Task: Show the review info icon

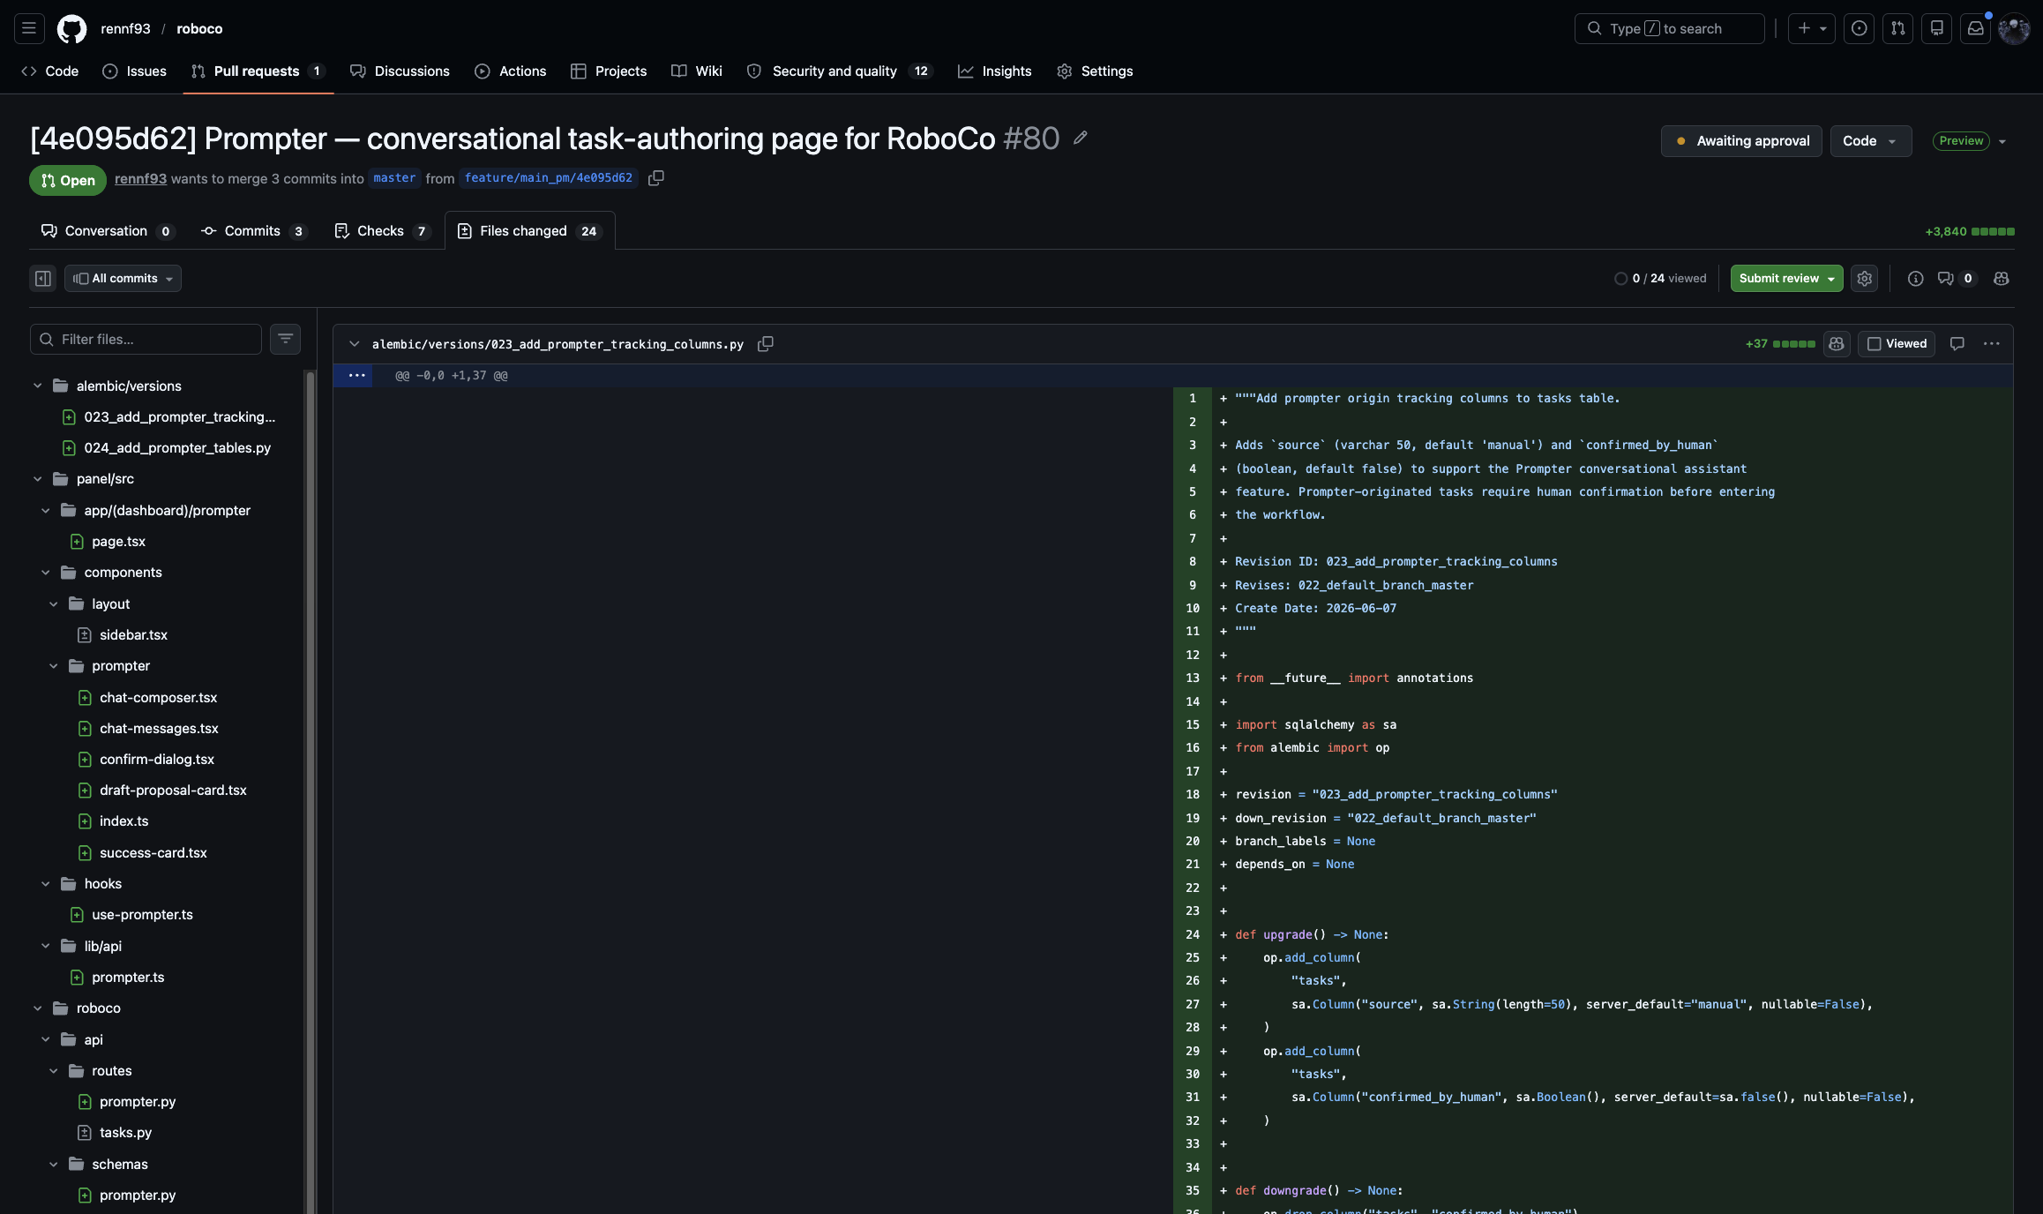Action: click(1915, 279)
